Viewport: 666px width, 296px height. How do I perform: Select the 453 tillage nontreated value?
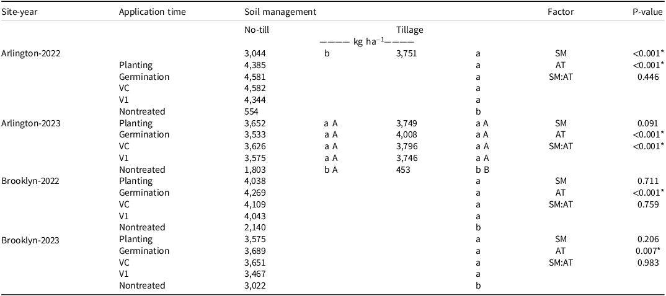coord(403,169)
